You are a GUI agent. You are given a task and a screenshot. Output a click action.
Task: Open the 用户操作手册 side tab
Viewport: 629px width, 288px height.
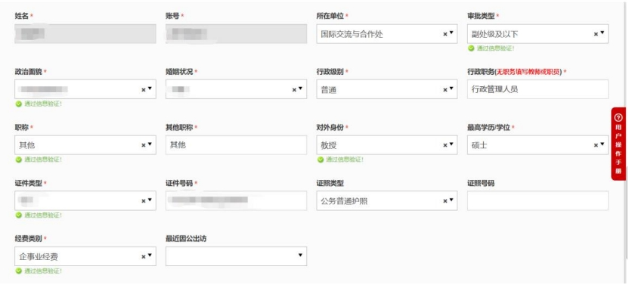click(x=618, y=144)
